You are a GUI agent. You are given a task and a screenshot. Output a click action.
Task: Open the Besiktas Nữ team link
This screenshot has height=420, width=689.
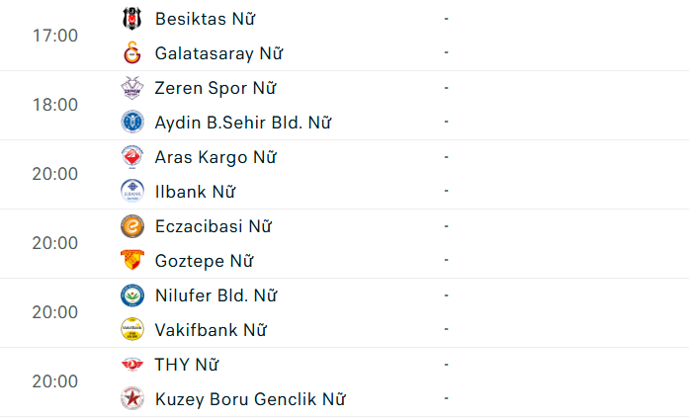point(204,19)
